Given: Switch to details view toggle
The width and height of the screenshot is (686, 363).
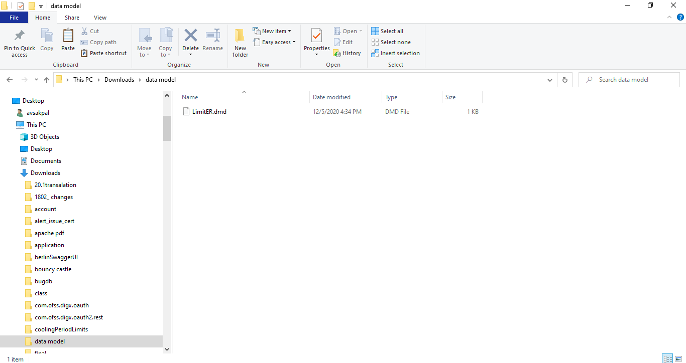Looking at the screenshot, I should tap(667, 358).
